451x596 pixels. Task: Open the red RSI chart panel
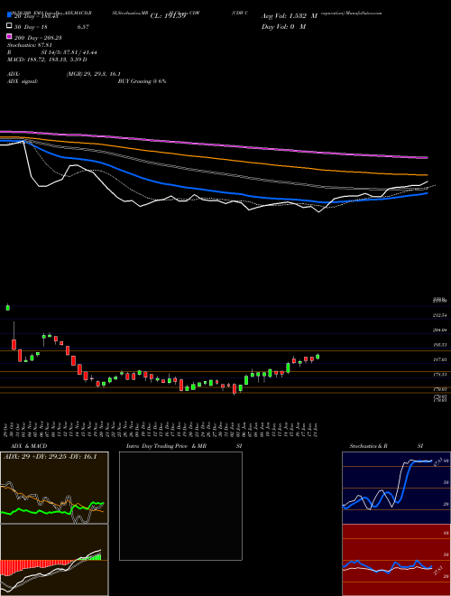coord(396,560)
